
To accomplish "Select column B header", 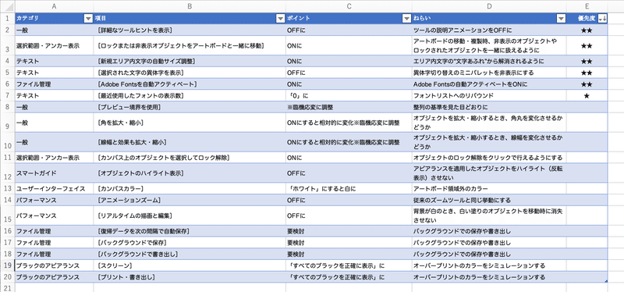I will pos(190,6).
